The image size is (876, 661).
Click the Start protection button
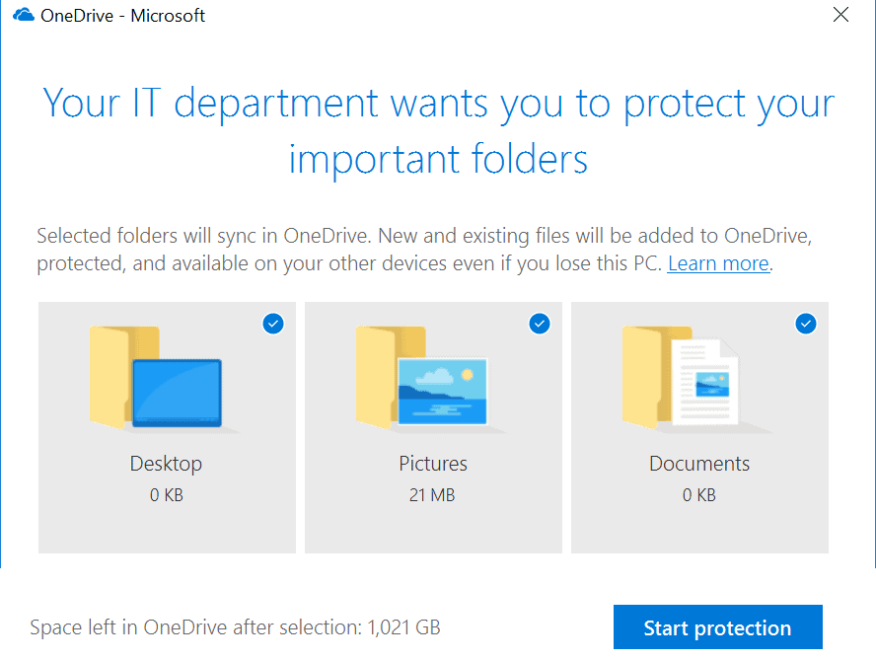718,626
